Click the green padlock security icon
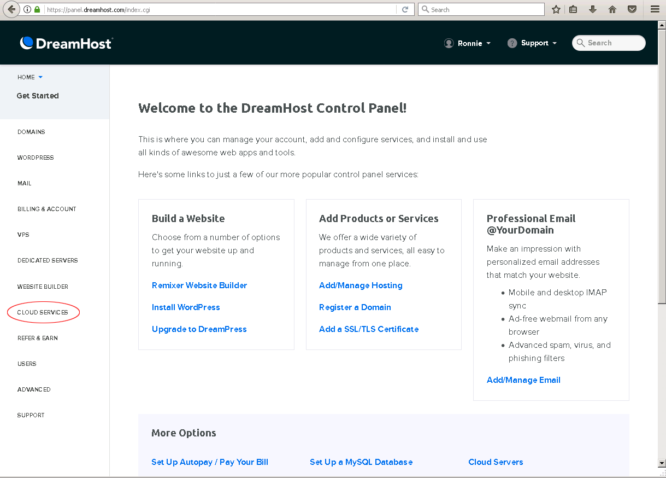The image size is (666, 478). coord(37,9)
